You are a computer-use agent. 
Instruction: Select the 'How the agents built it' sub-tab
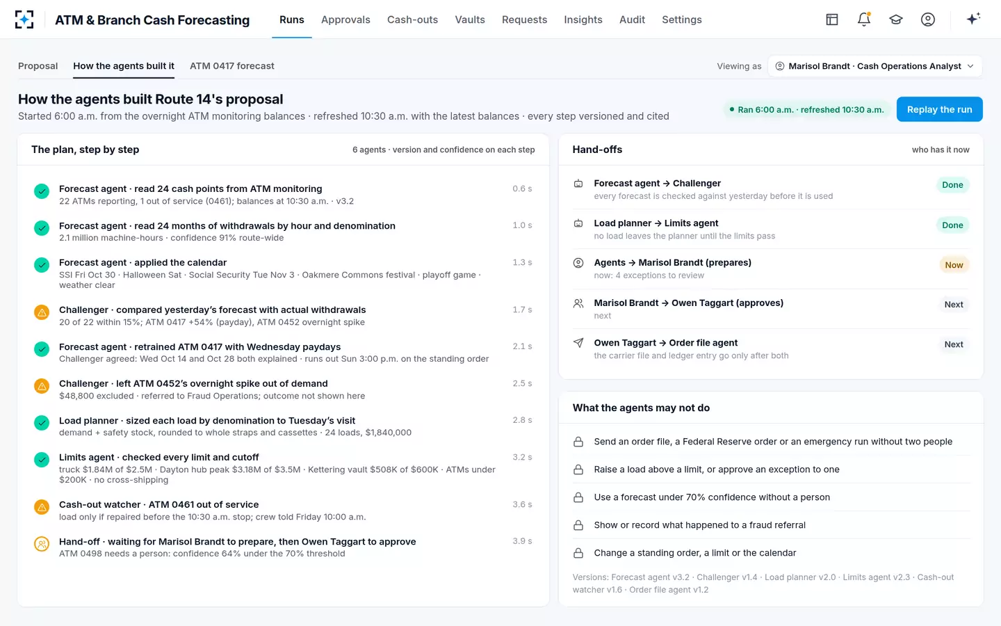click(x=124, y=66)
